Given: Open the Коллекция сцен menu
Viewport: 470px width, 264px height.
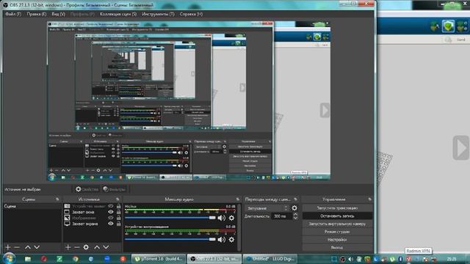Looking at the screenshot, I should pos(118,14).
